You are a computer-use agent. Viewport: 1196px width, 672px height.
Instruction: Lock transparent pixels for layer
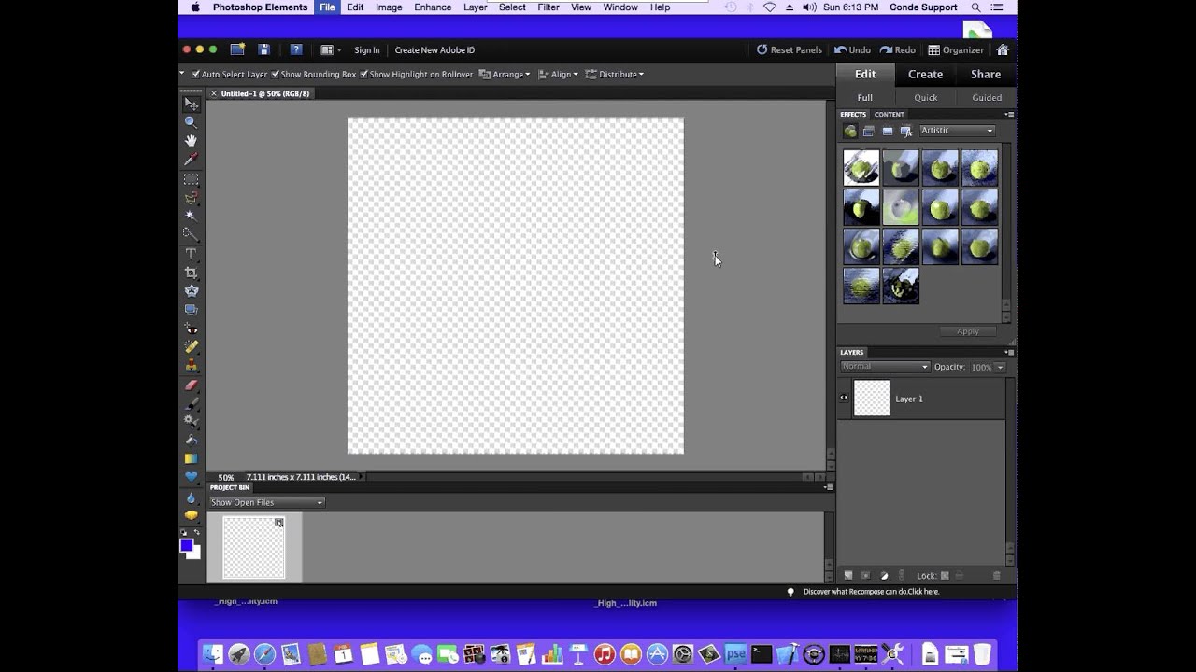[945, 576]
